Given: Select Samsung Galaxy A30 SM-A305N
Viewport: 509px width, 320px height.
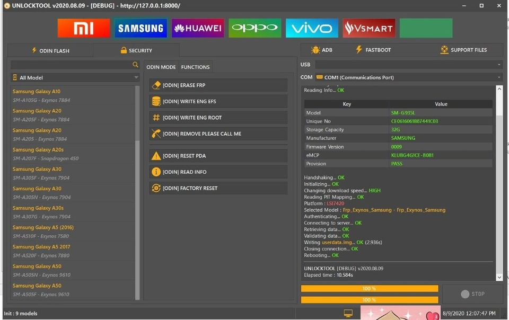Looking at the screenshot, I should tap(73, 193).
